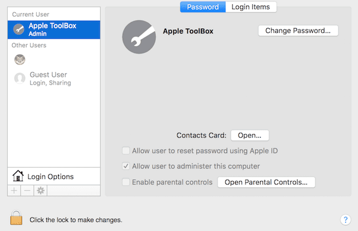Click the Change Password… button
This screenshot has height=231, width=358.
(298, 30)
